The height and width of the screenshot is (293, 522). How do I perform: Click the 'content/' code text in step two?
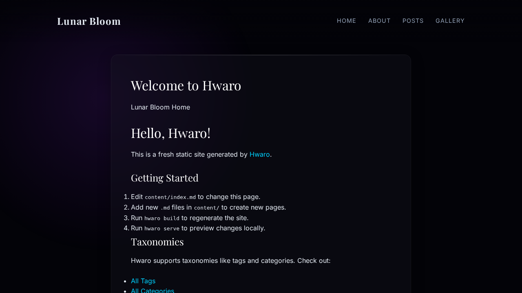207,208
